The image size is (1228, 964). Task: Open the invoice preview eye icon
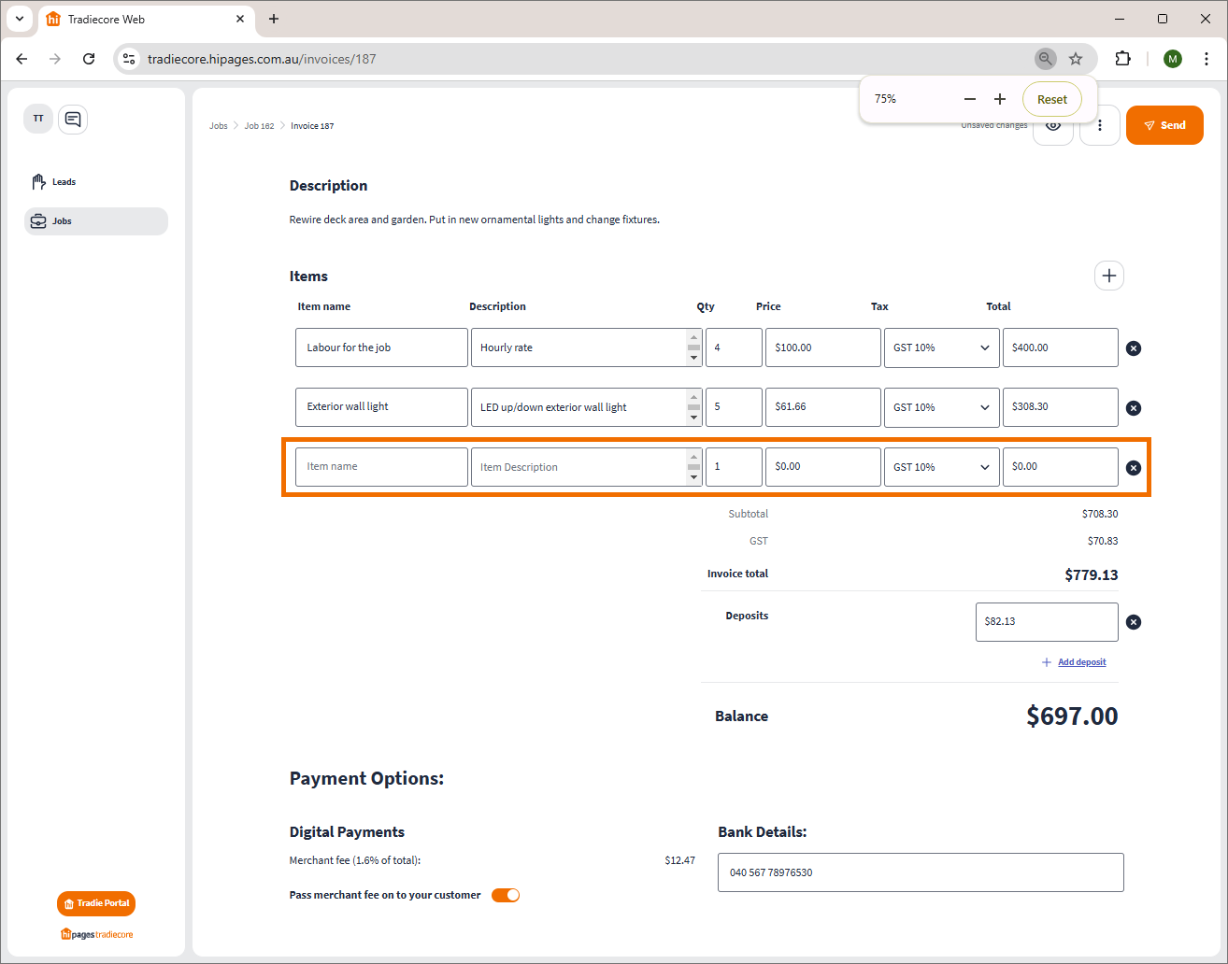pos(1053,126)
